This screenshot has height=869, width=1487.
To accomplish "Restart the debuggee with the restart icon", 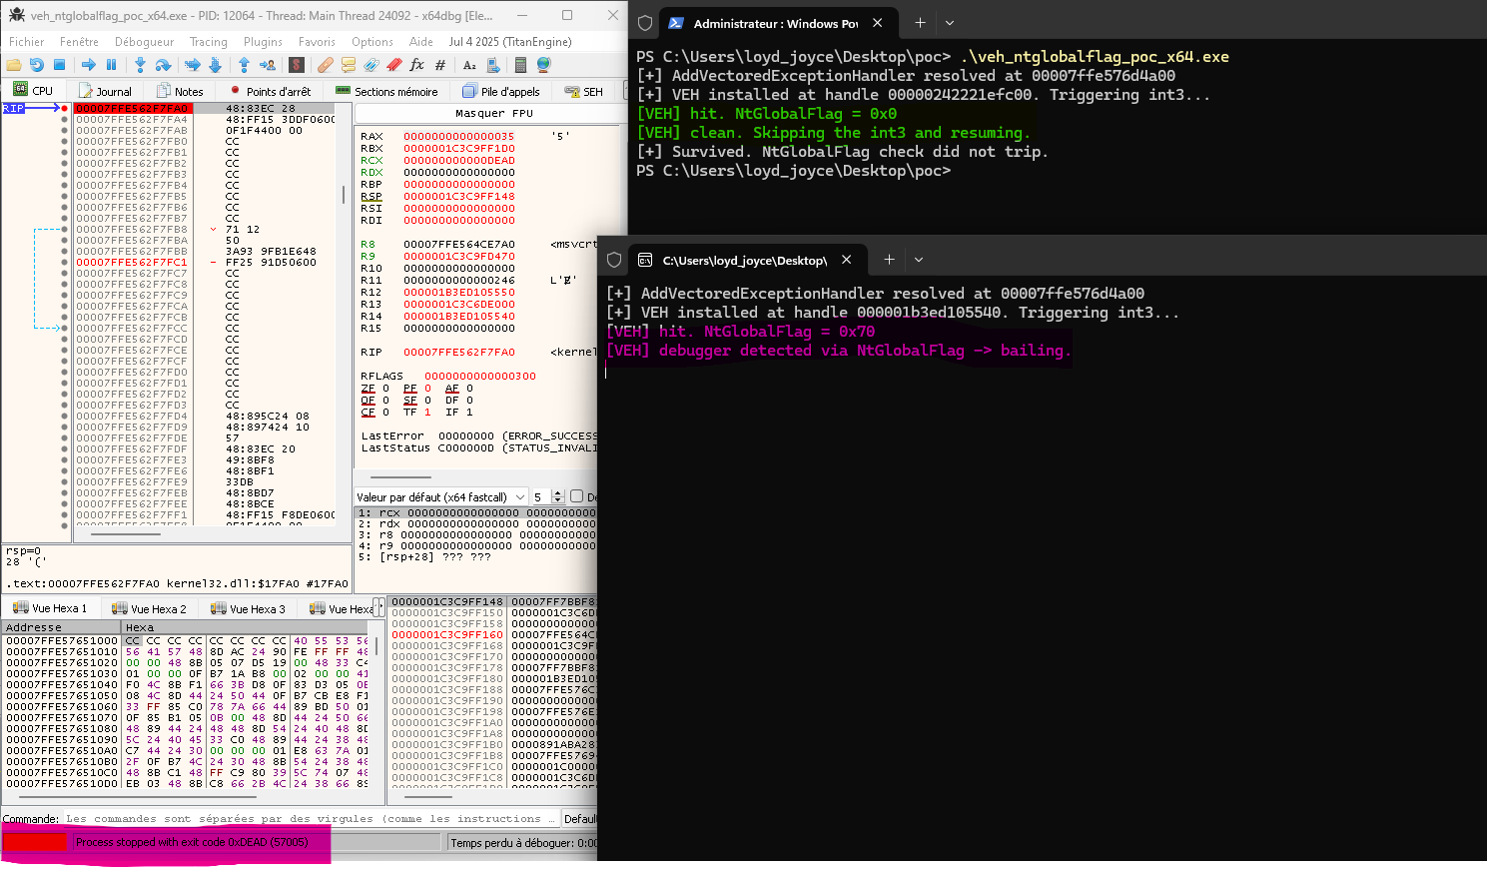I will 37,65.
